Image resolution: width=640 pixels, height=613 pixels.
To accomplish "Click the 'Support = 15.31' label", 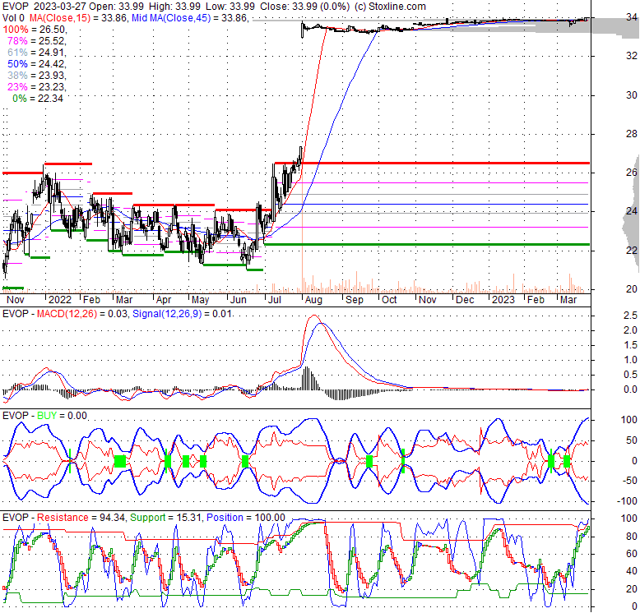I will tap(165, 517).
